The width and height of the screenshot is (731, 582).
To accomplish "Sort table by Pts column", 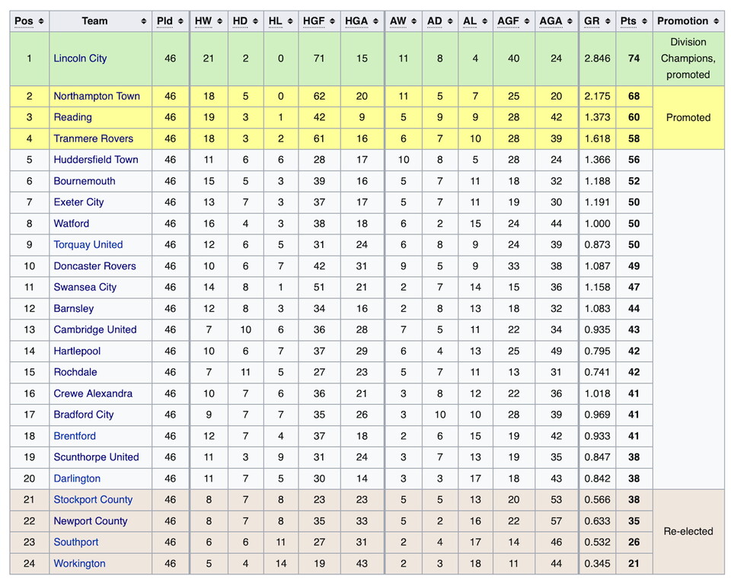I will click(644, 21).
